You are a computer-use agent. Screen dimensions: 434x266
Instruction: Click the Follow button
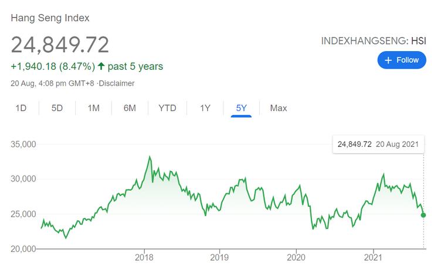pyautogui.click(x=402, y=60)
